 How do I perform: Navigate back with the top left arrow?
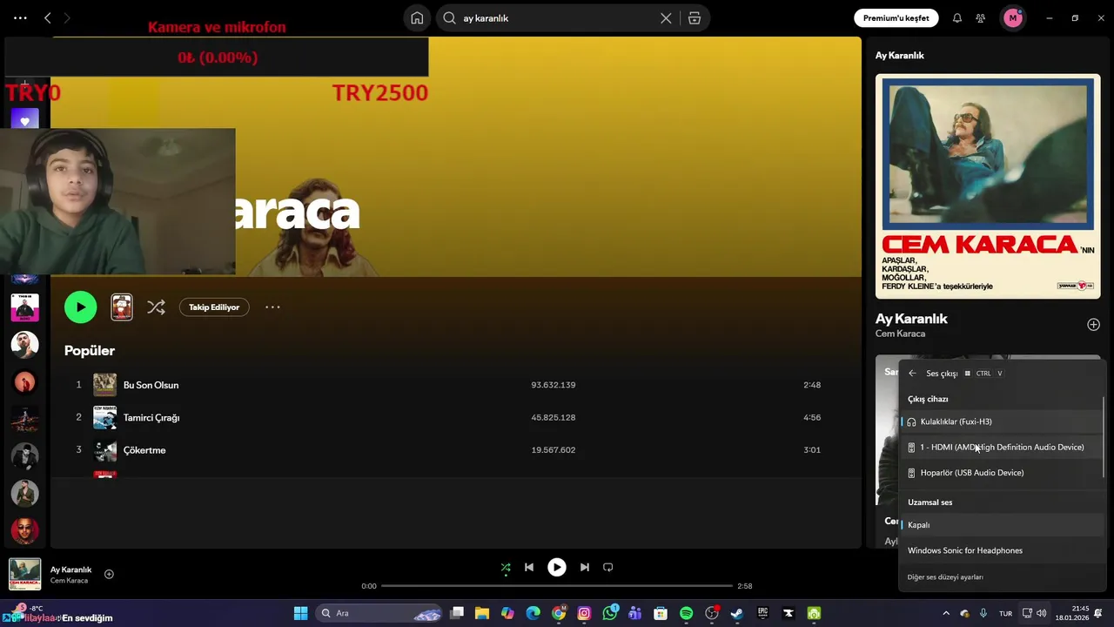(x=48, y=17)
